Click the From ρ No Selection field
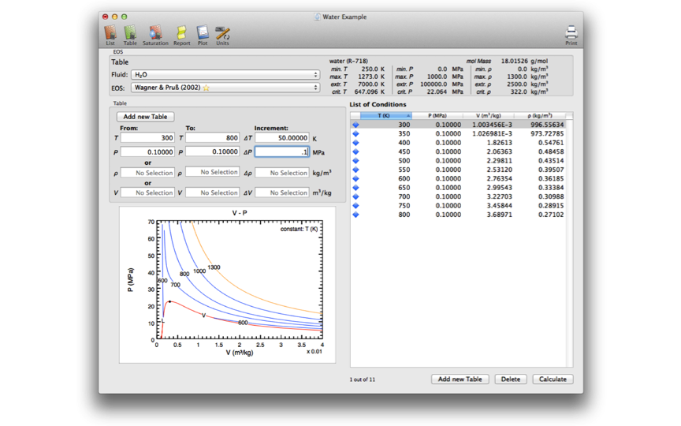The height and width of the screenshot is (426, 681). (147, 173)
